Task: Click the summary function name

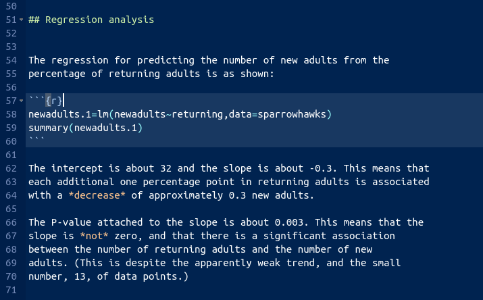Action: (47, 128)
